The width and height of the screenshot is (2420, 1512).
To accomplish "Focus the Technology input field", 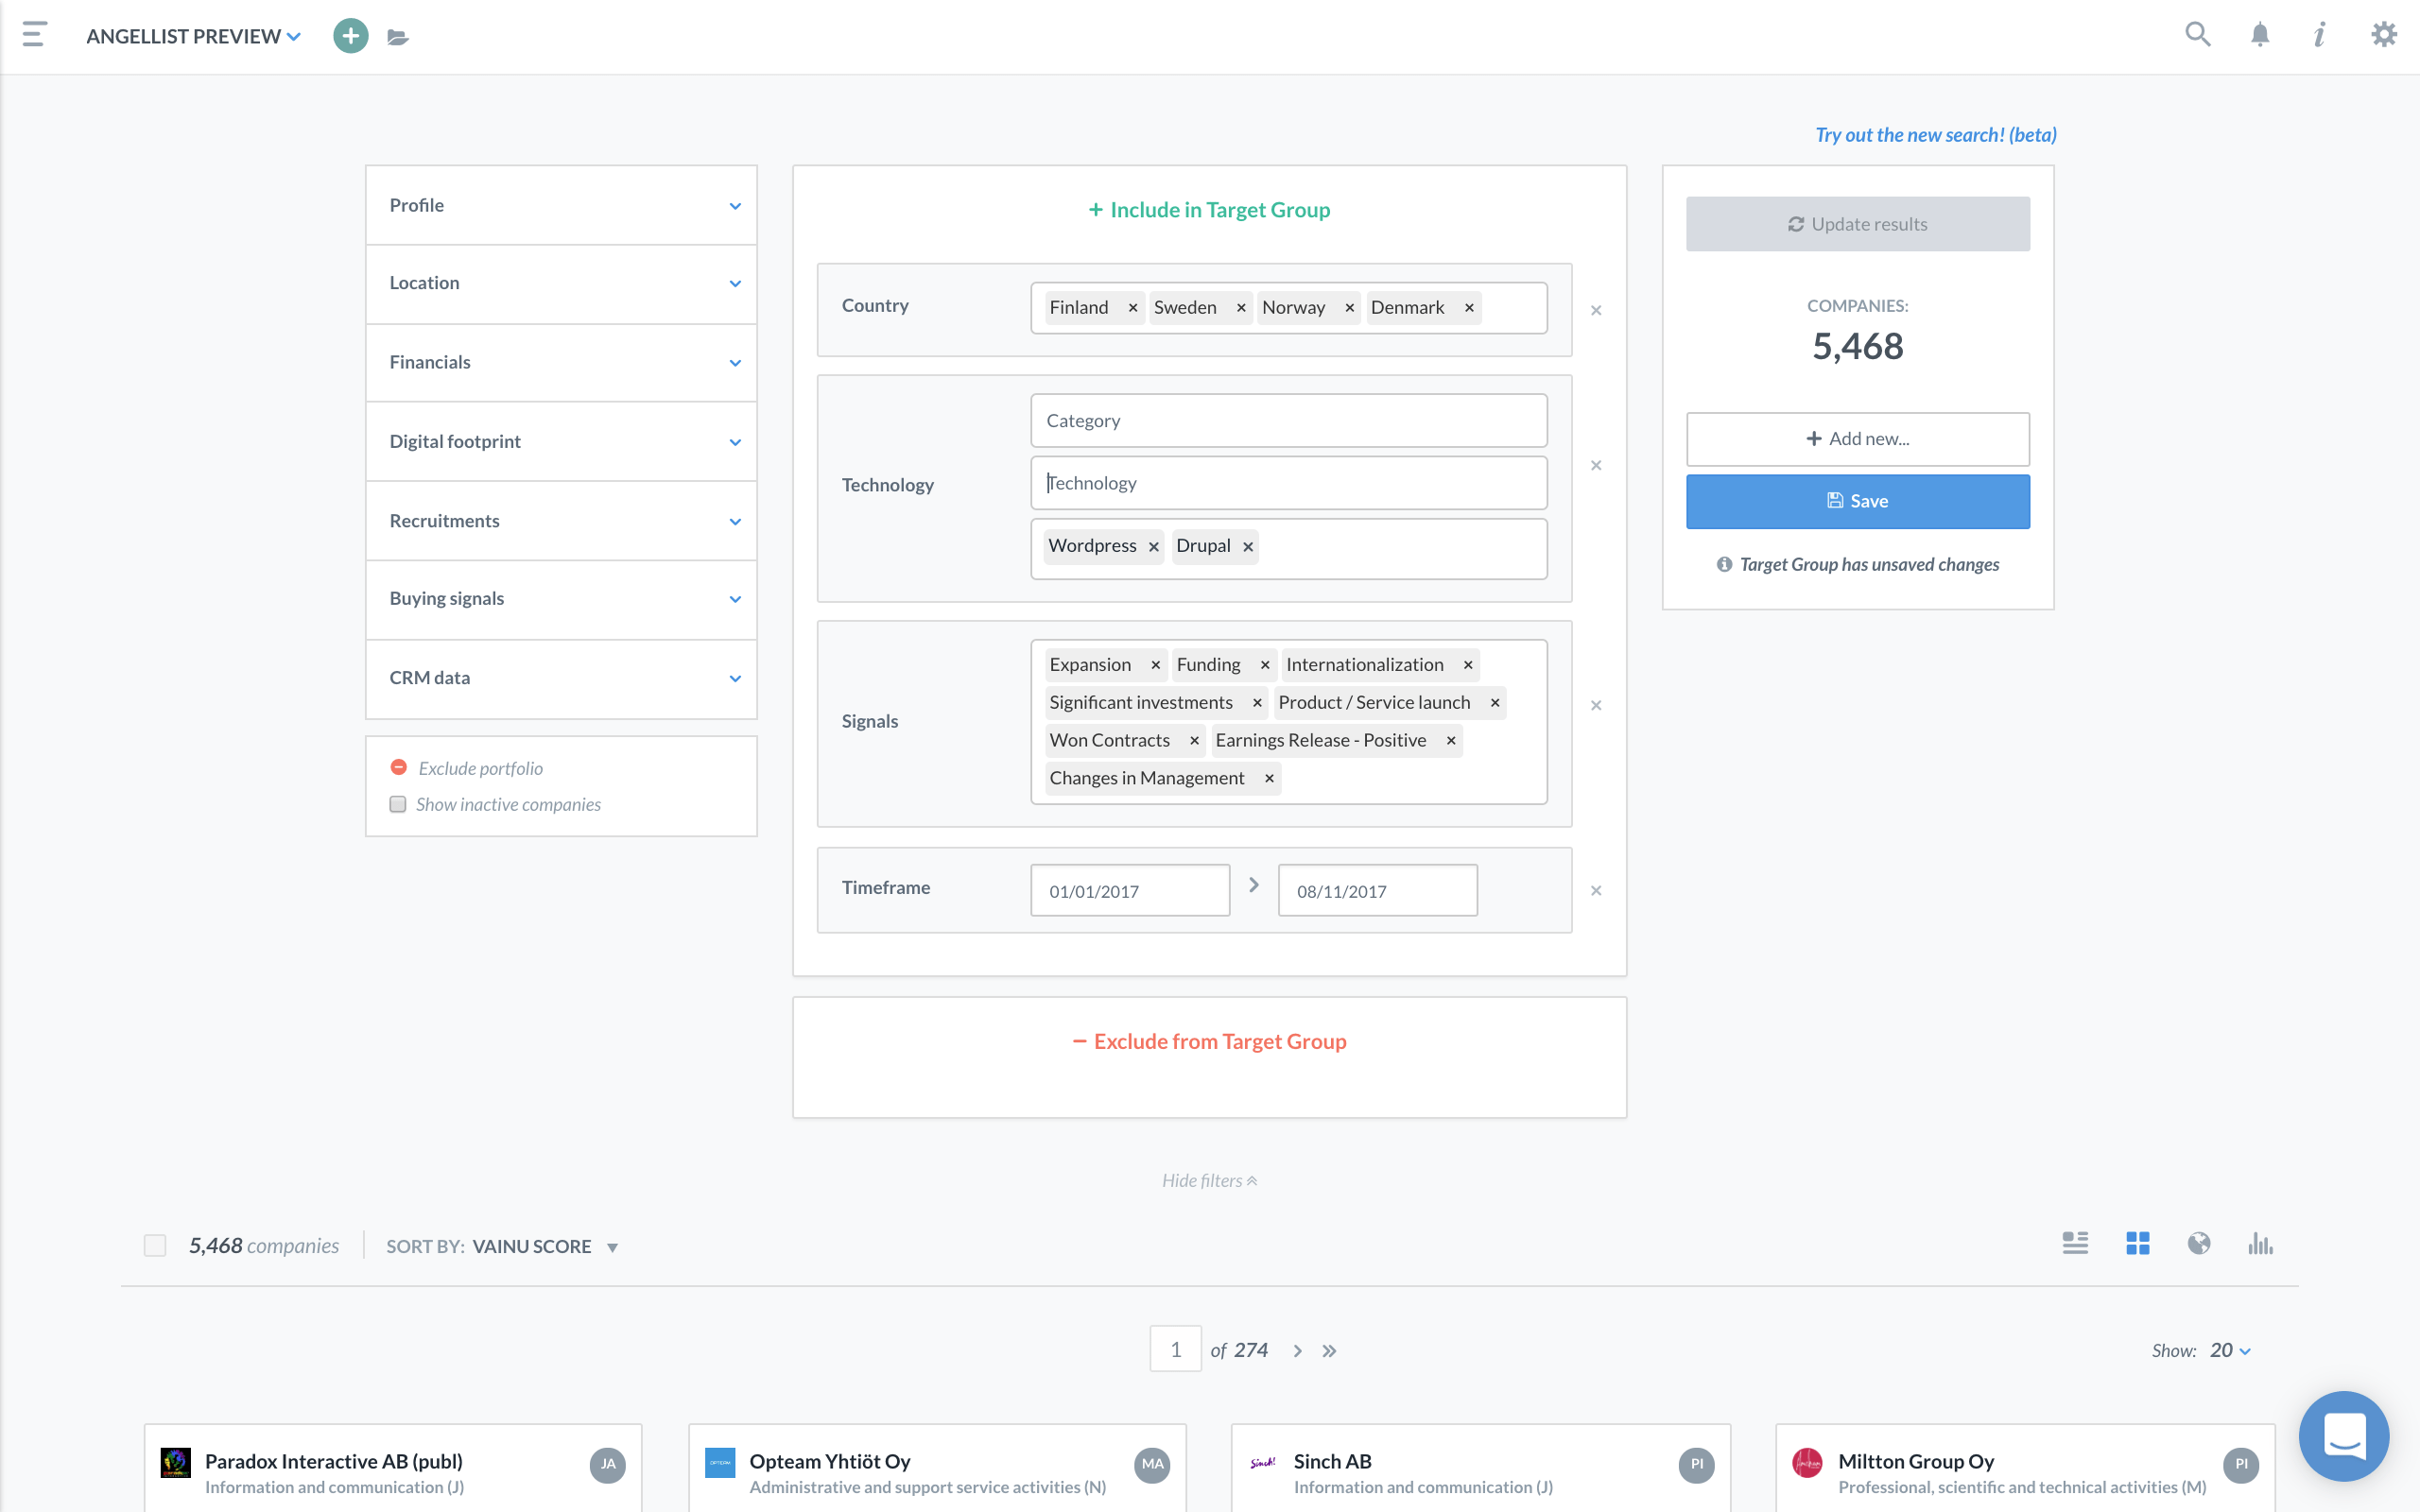I will 1288,483.
